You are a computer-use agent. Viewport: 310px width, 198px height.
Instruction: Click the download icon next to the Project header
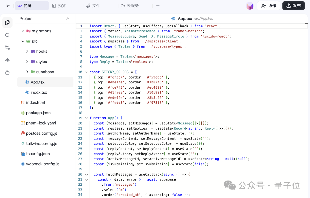(x=67, y=19)
